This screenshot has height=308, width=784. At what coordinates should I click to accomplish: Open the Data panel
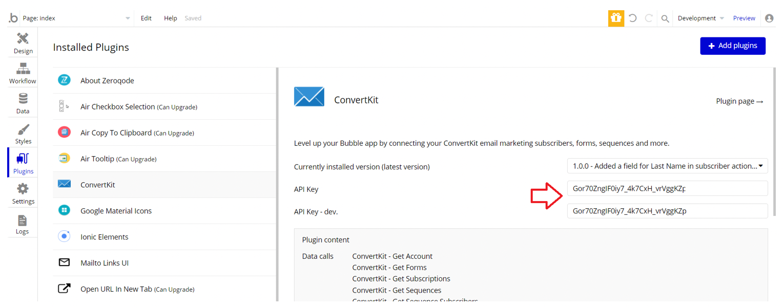click(23, 102)
